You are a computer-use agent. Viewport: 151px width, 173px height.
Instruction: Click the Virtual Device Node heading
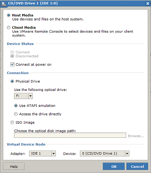(x=26, y=145)
